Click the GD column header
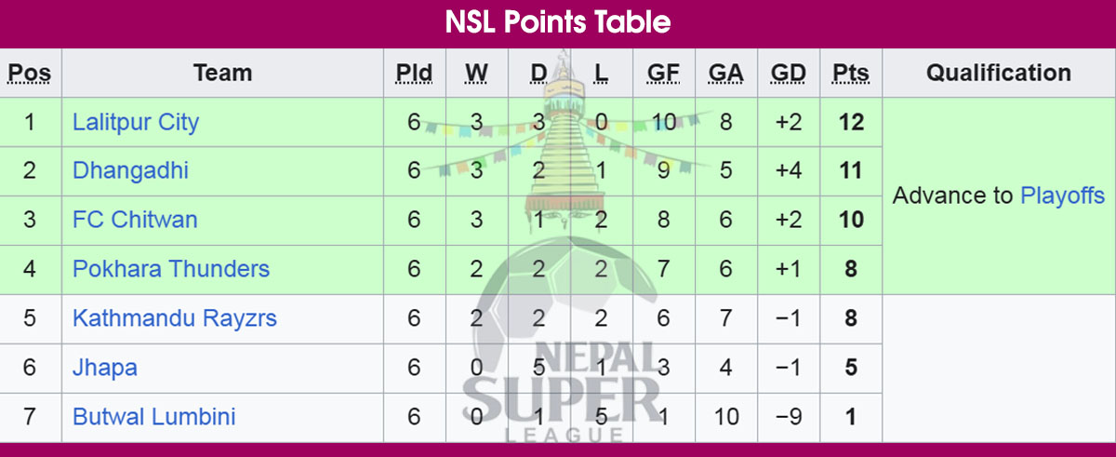The image size is (1116, 457). [789, 73]
